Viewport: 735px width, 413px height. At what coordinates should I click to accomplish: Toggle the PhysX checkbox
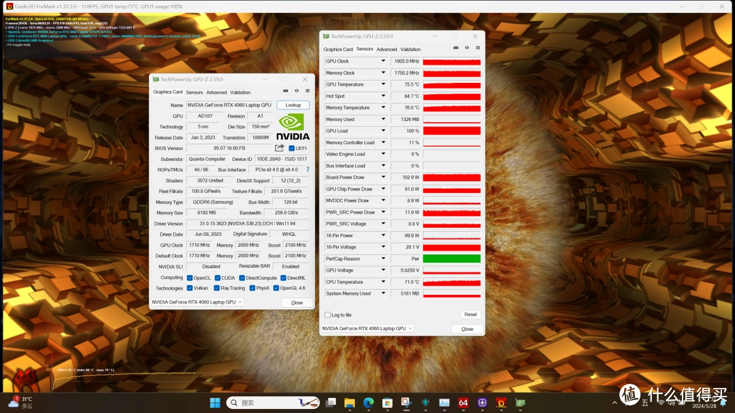(x=252, y=288)
